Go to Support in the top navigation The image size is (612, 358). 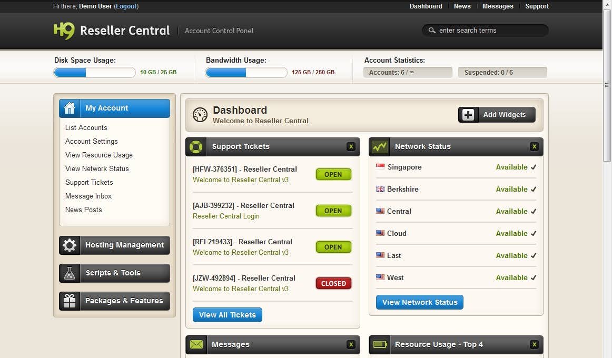pos(537,6)
